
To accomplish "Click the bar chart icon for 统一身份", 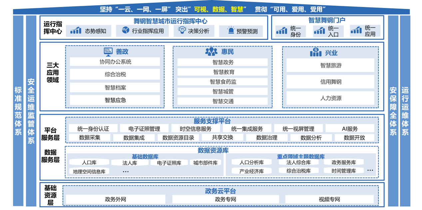I will click(x=282, y=31).
